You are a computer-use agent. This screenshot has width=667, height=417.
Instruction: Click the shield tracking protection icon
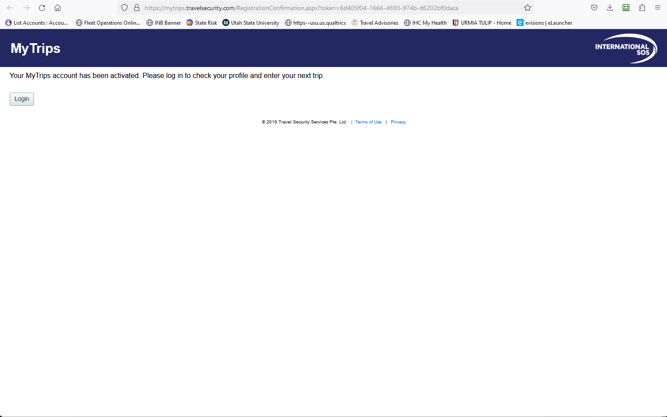124,8
